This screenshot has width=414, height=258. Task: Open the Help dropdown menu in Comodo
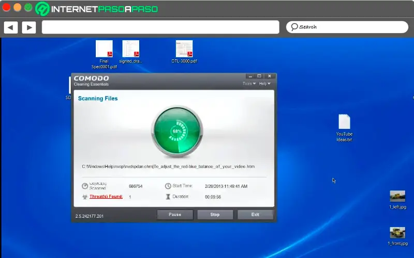click(264, 84)
